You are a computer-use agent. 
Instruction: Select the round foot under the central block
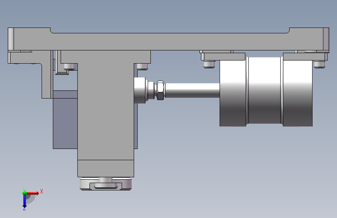[106, 184]
